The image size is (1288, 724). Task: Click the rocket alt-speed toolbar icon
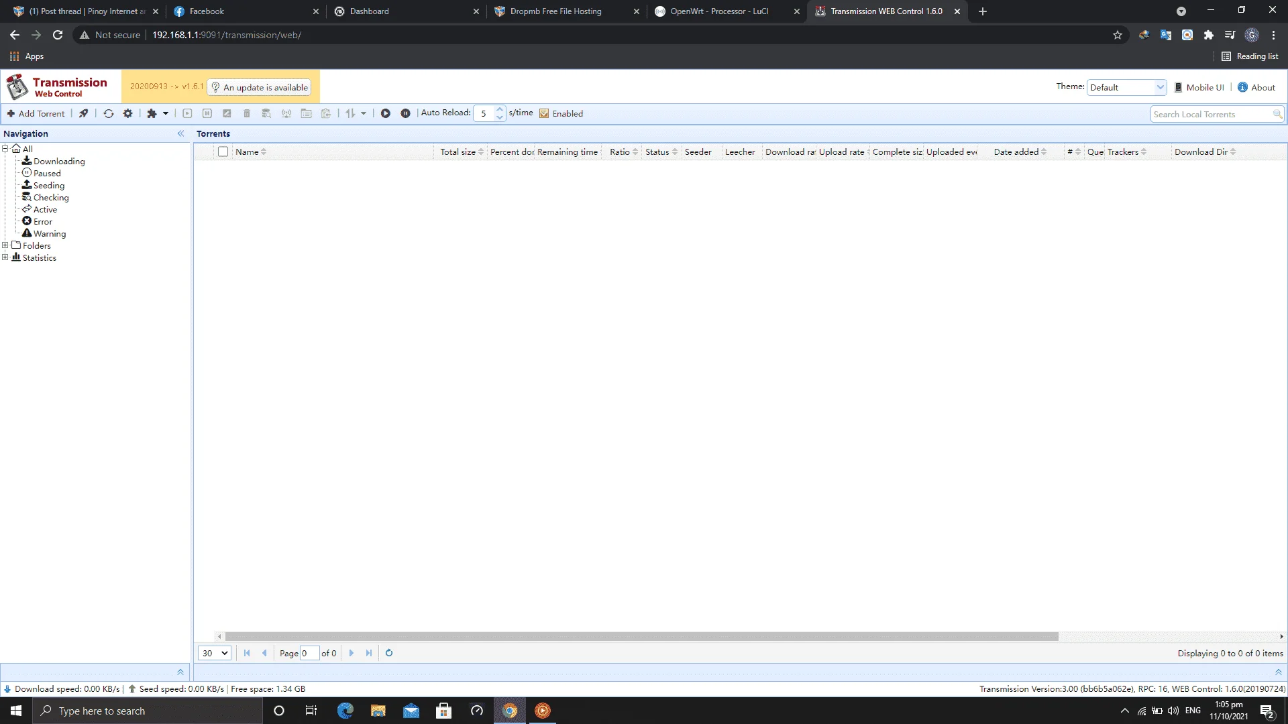point(83,113)
